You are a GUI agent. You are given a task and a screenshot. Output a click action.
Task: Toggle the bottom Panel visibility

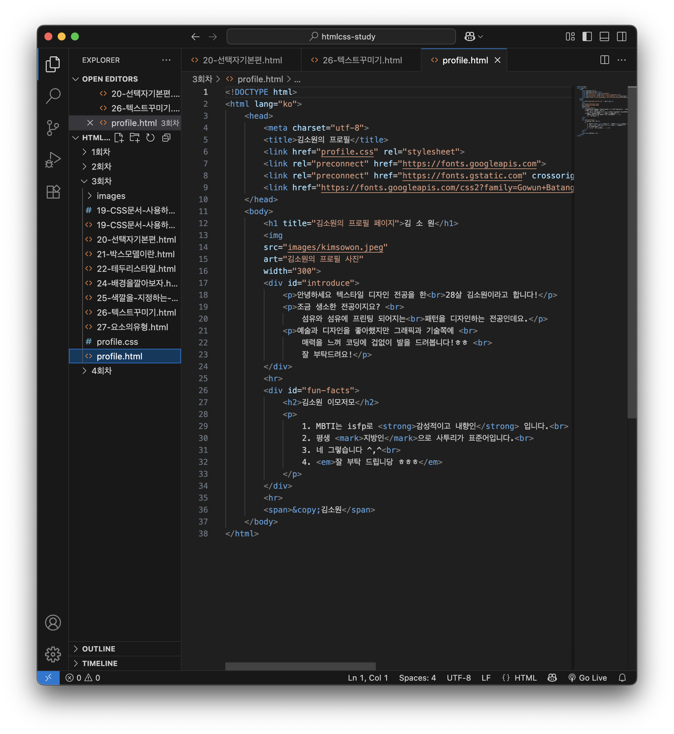pyautogui.click(x=604, y=36)
